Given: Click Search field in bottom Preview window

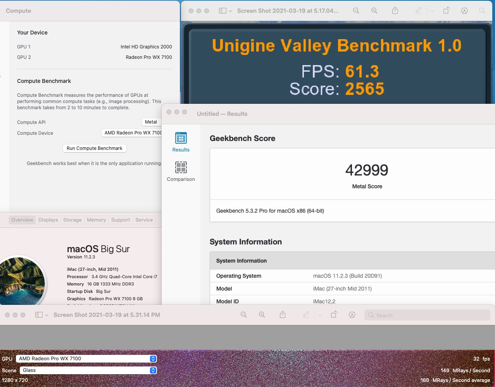Looking at the screenshot, I should click(427, 315).
